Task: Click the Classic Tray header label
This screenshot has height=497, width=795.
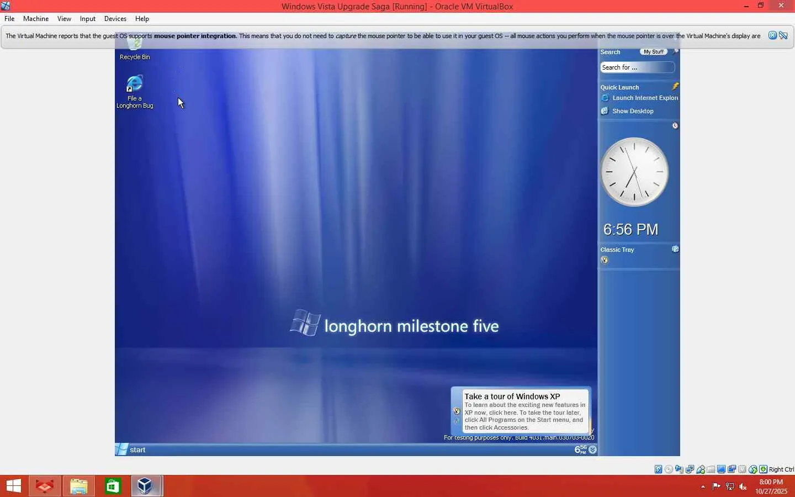Action: click(x=617, y=250)
